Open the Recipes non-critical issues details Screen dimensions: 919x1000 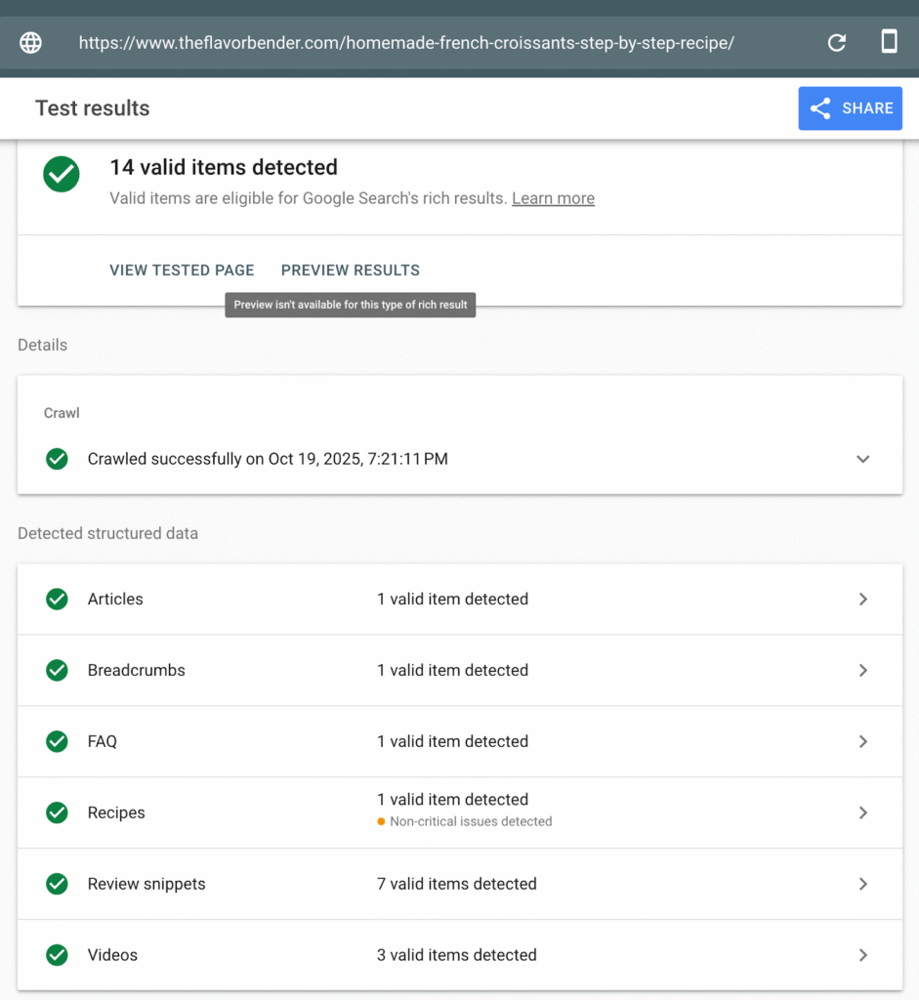[x=863, y=812]
